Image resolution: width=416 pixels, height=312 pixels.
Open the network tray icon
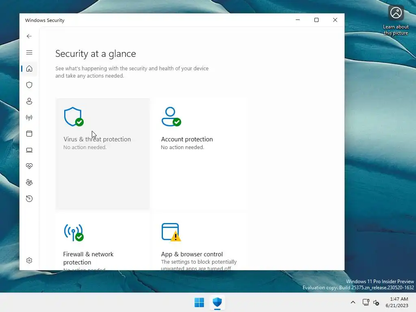[x=366, y=302]
